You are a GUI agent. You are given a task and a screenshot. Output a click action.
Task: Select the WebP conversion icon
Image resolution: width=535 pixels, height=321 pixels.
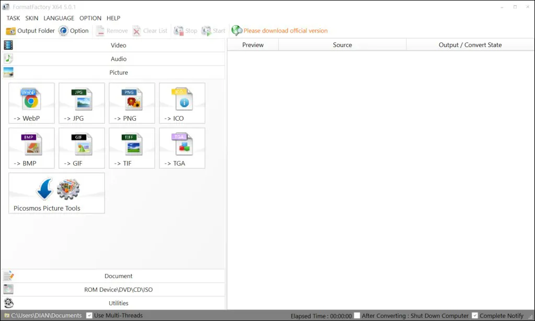coord(31,103)
